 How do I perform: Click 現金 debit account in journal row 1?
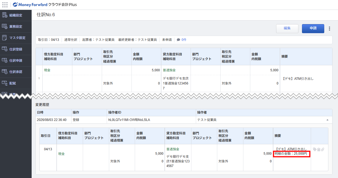[x=47, y=70]
